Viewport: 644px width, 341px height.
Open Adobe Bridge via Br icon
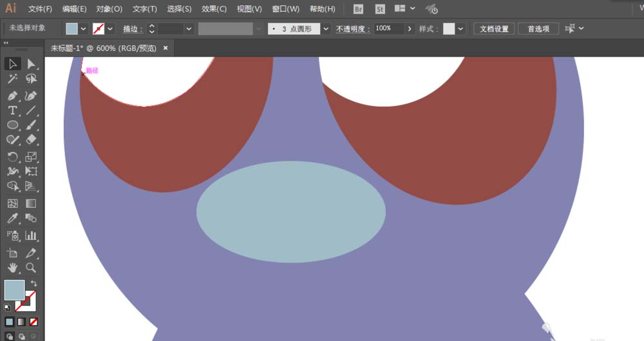[x=358, y=9]
